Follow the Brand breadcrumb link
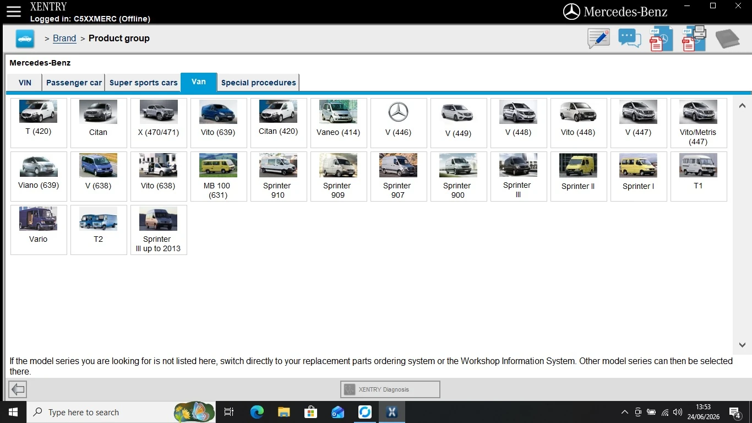The width and height of the screenshot is (752, 423). [64, 39]
